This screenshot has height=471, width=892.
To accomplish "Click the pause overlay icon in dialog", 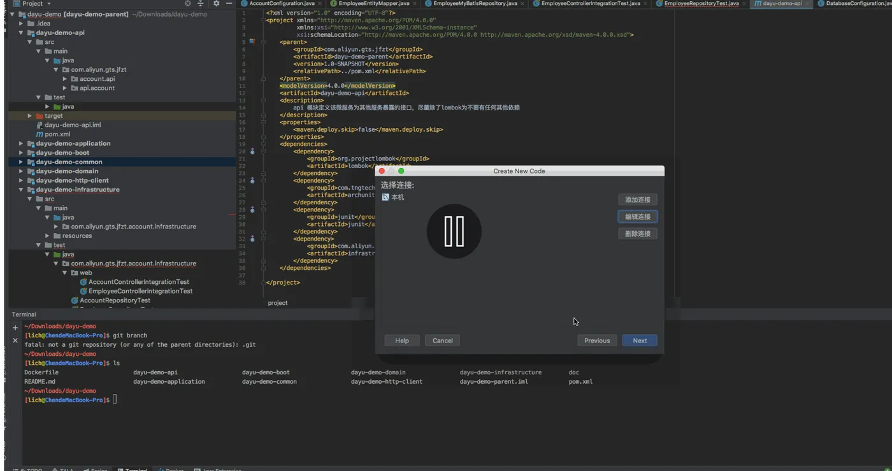I will (x=454, y=232).
